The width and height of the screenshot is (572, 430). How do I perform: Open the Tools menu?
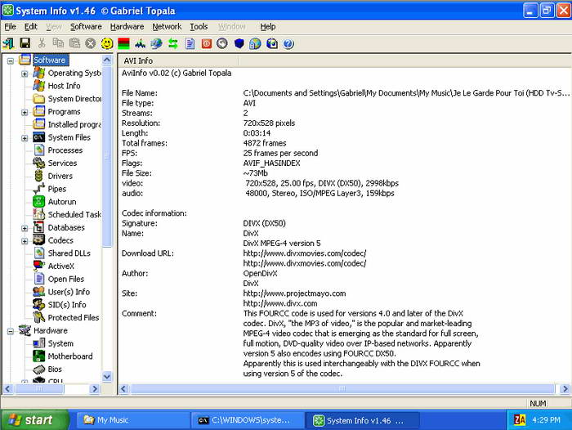[199, 27]
